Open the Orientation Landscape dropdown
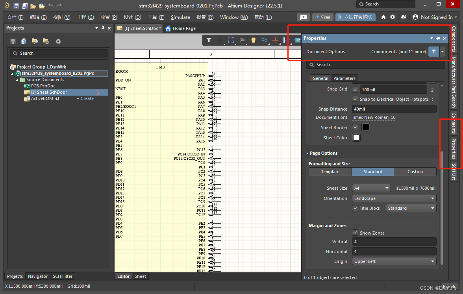The image size is (463, 294). (394, 198)
